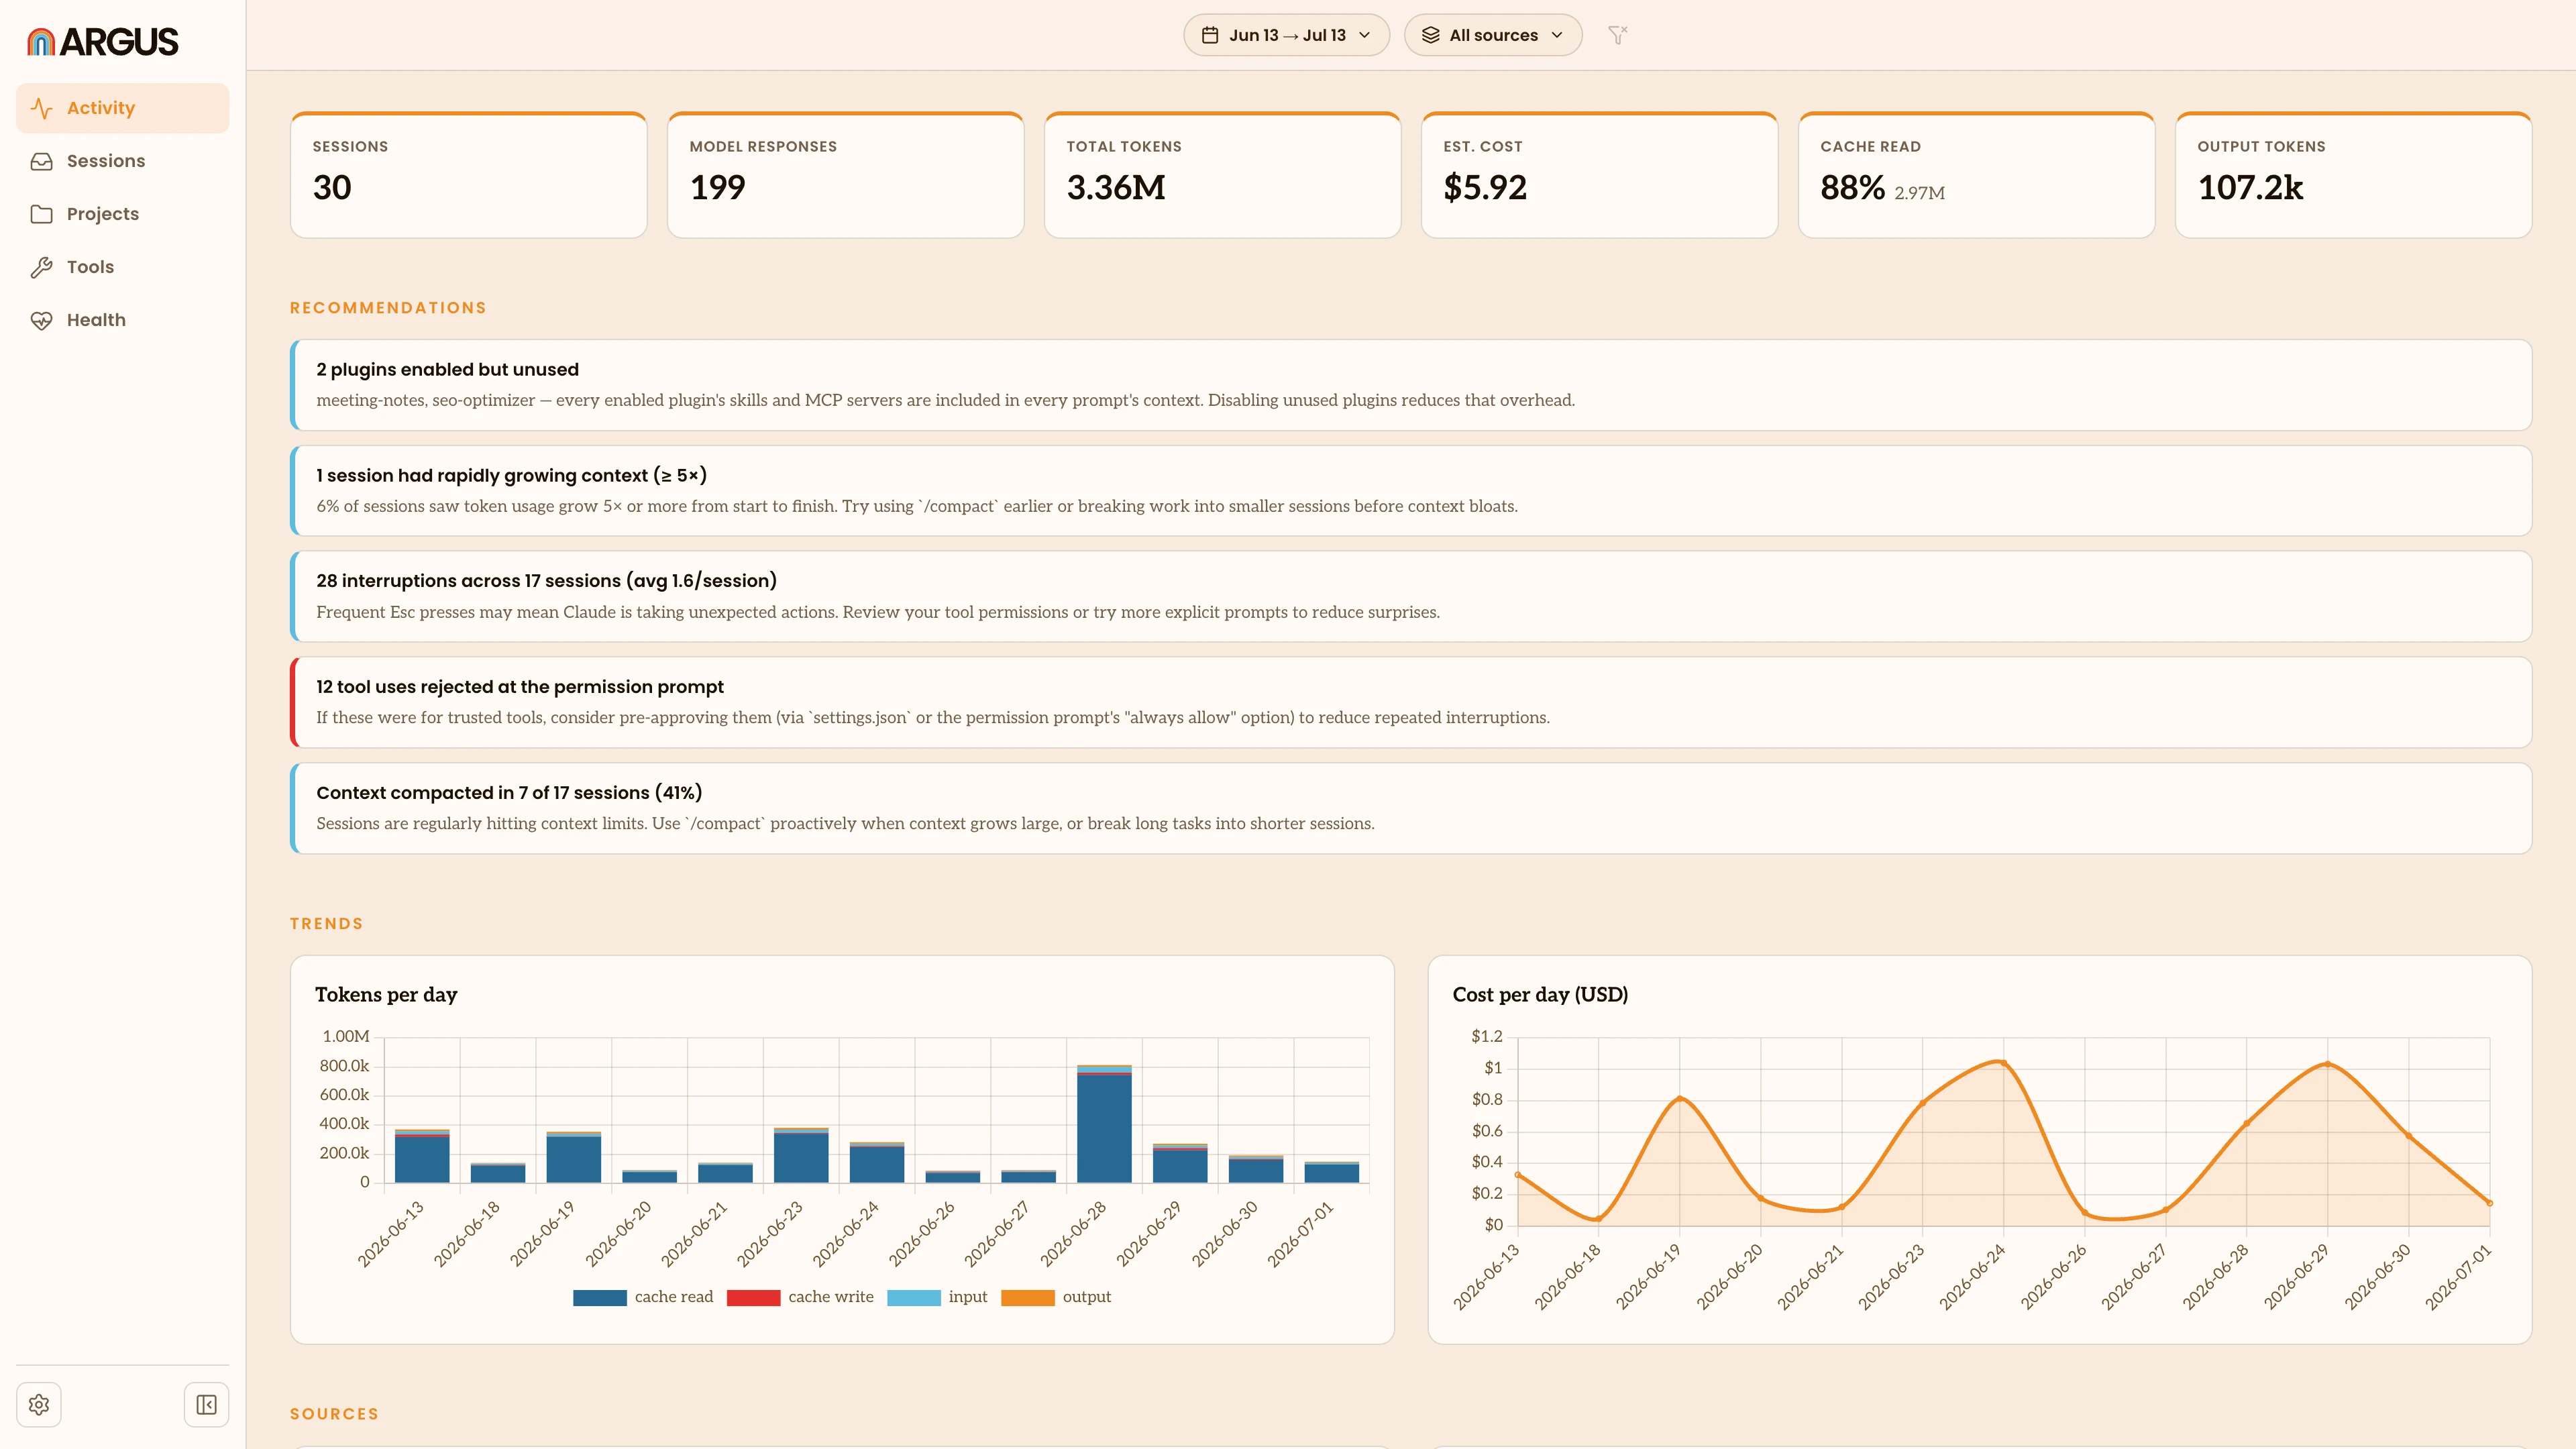The height and width of the screenshot is (1449, 2576).
Task: Open settings via the gear icon
Action: [39, 1405]
